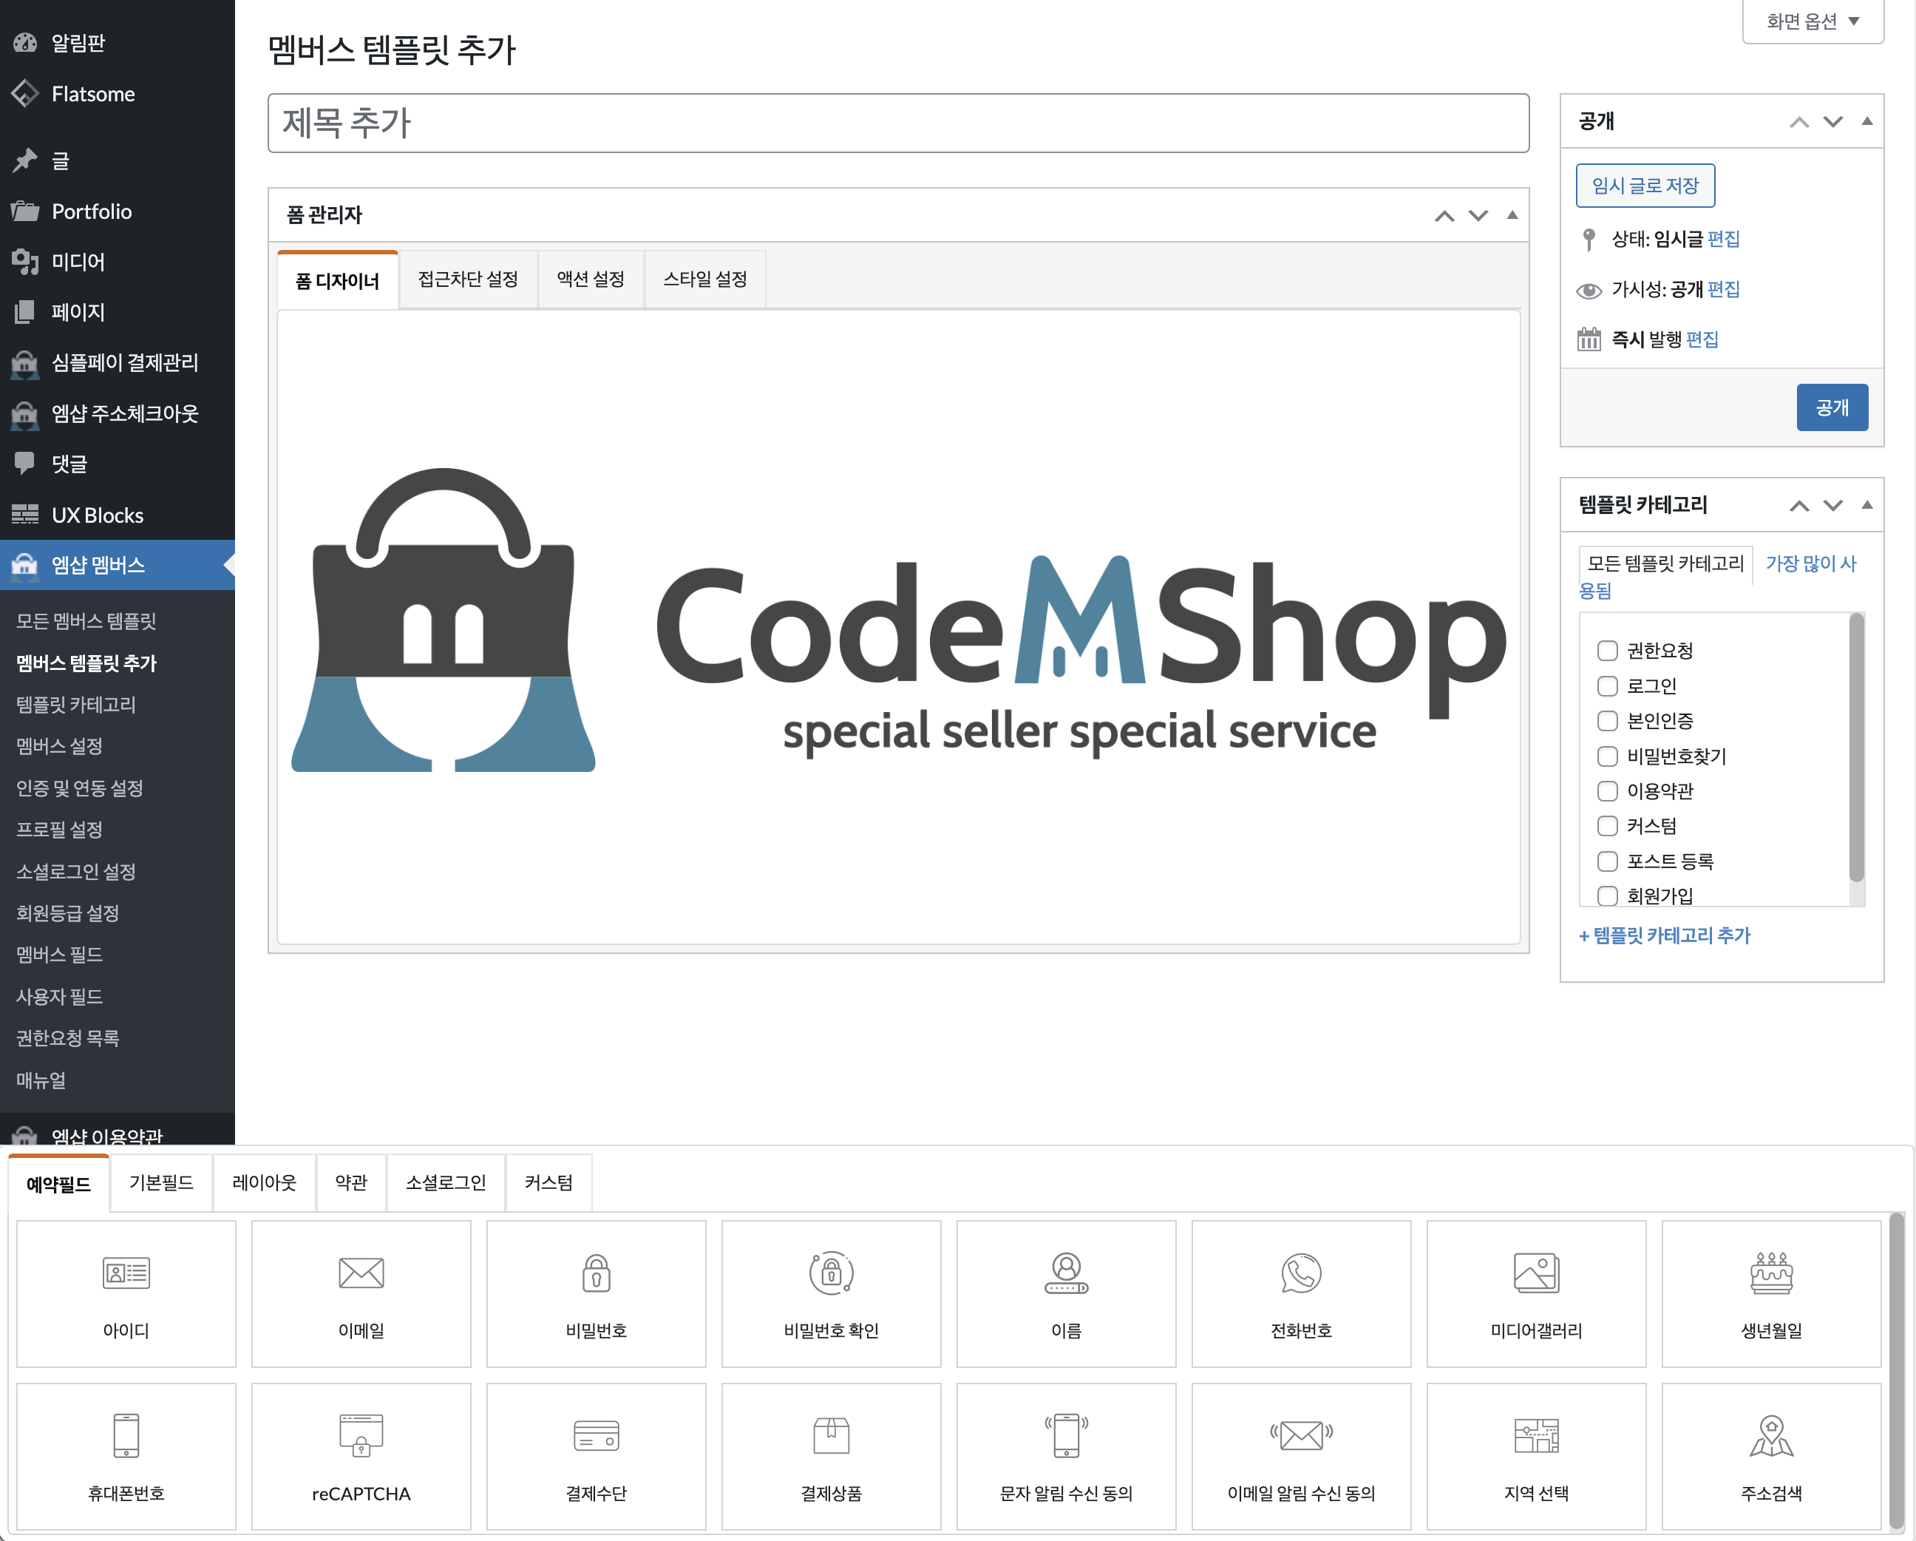Switch to 레이아웃 tab

point(264,1182)
